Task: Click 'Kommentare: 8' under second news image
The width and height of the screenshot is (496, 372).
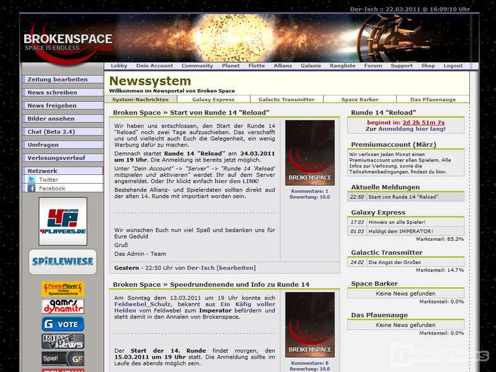Action: (x=310, y=363)
